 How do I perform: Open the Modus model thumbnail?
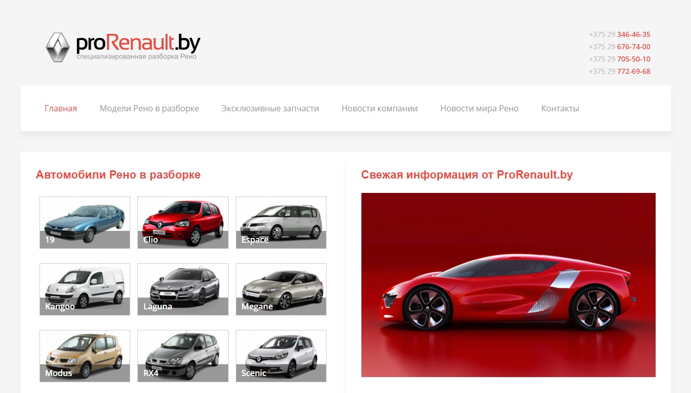tap(85, 356)
